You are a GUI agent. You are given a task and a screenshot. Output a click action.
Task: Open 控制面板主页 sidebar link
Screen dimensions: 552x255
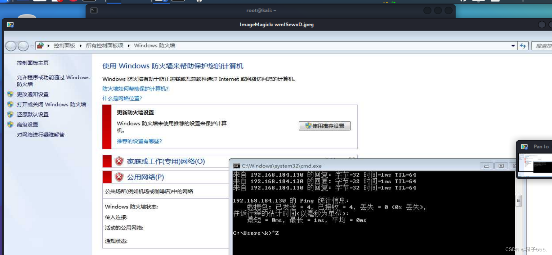pos(32,63)
